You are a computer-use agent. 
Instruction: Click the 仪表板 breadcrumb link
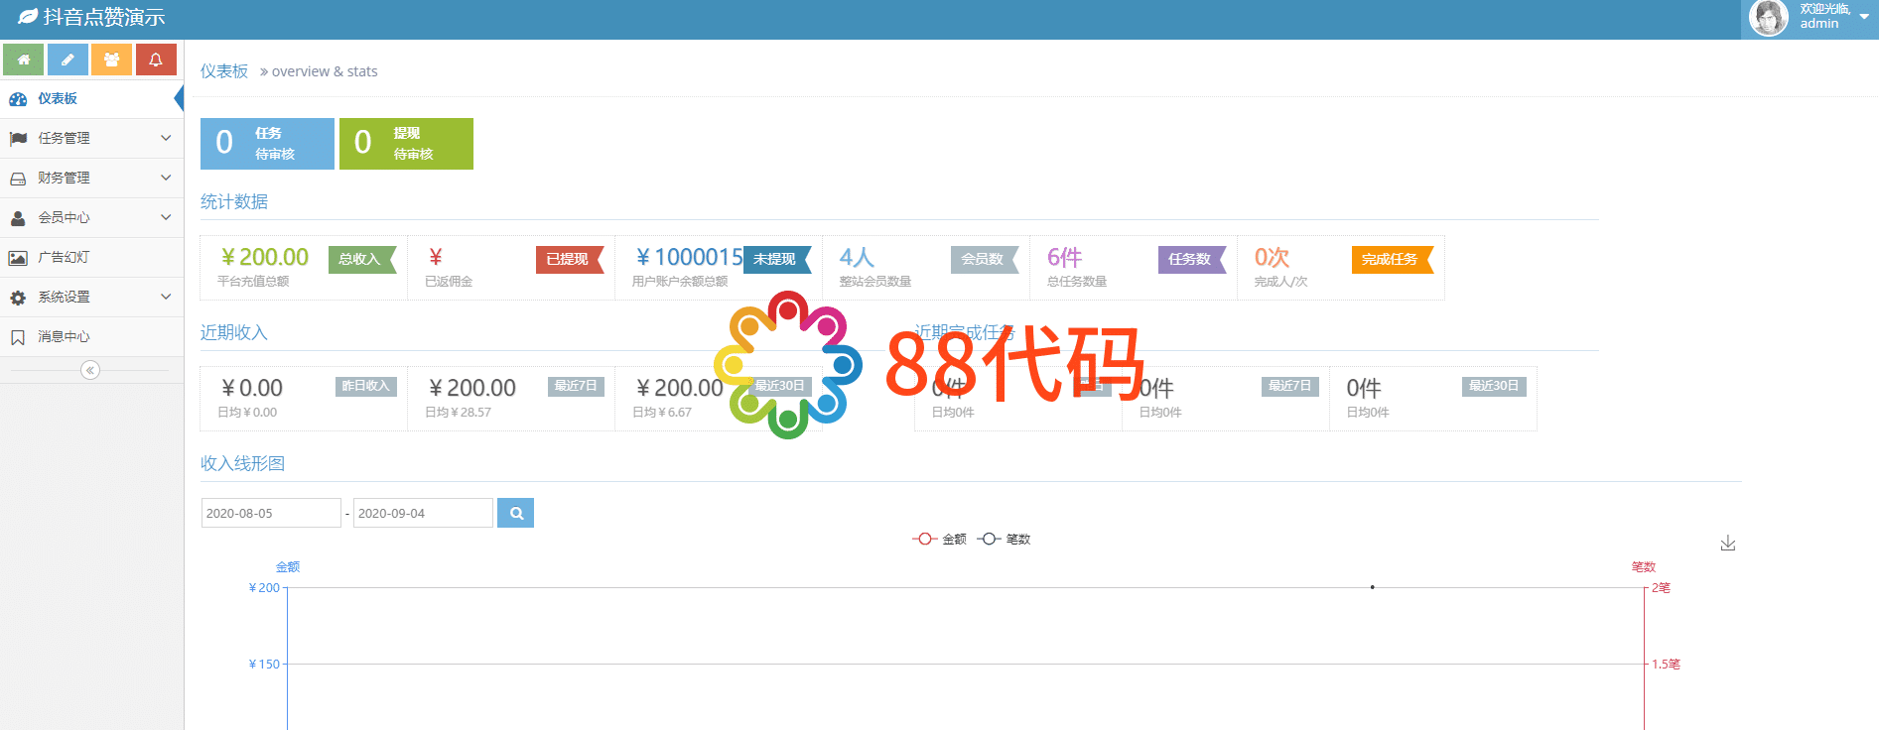224,71
